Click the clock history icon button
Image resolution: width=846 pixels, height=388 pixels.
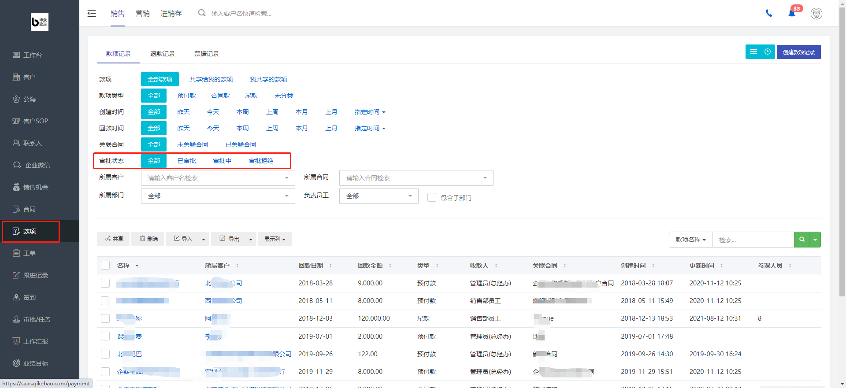[x=768, y=52]
